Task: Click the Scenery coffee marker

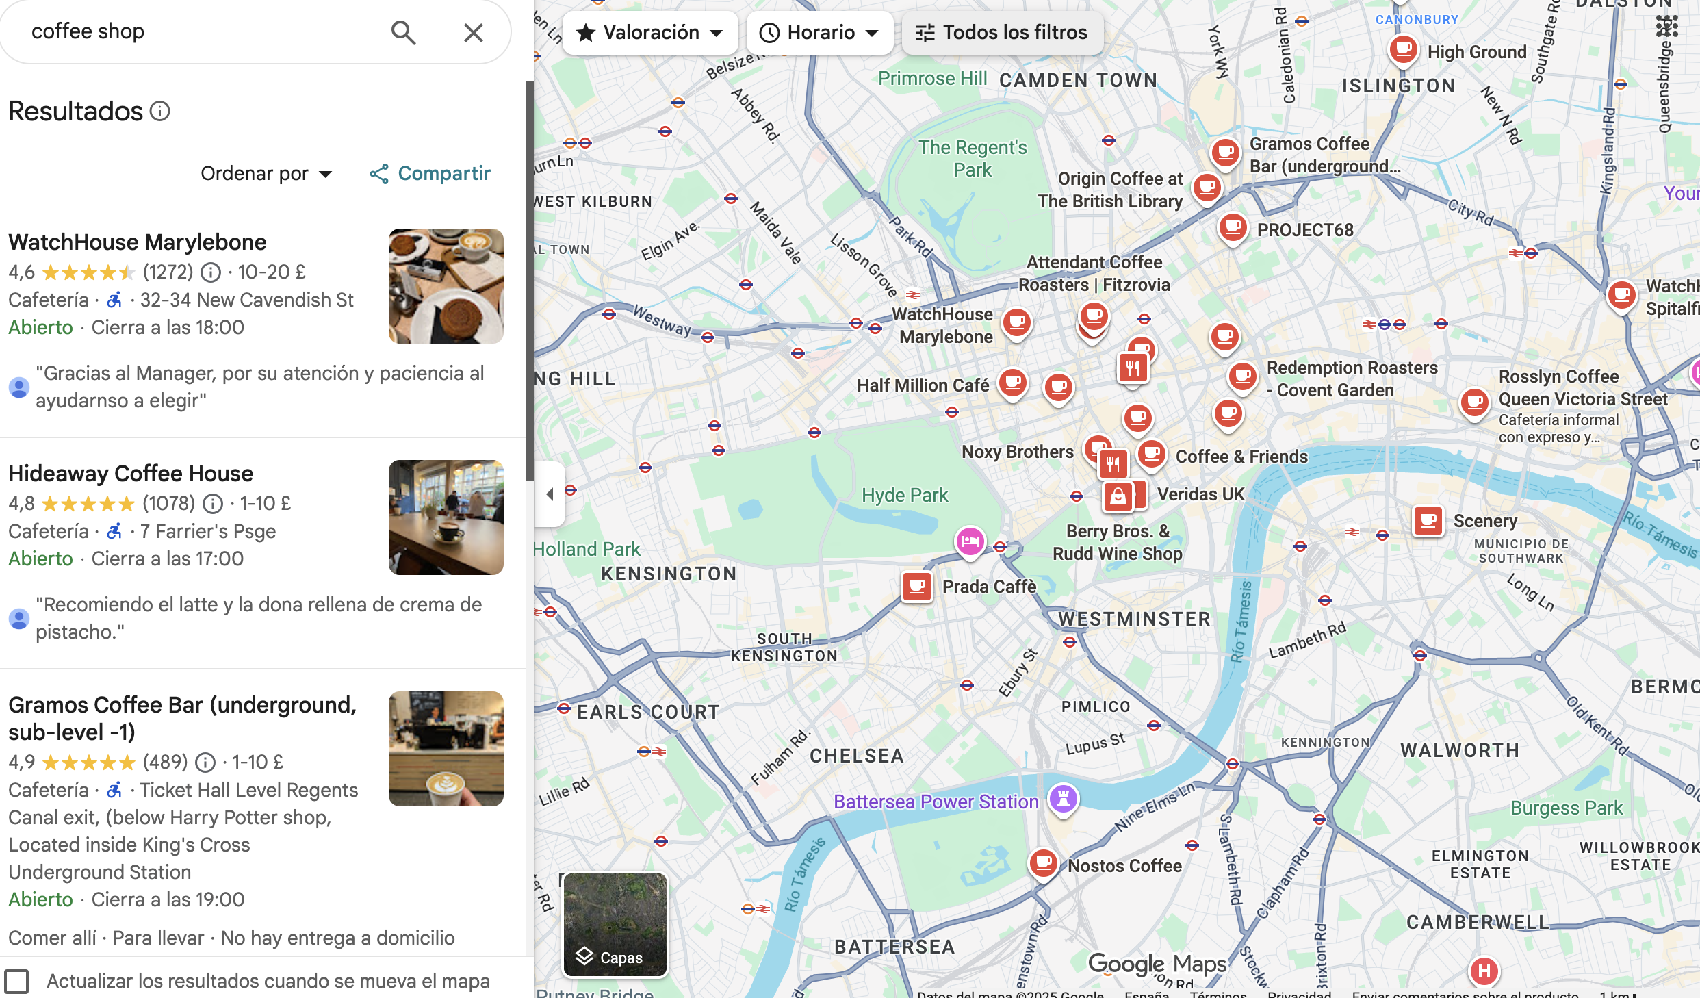Action: point(1428,521)
